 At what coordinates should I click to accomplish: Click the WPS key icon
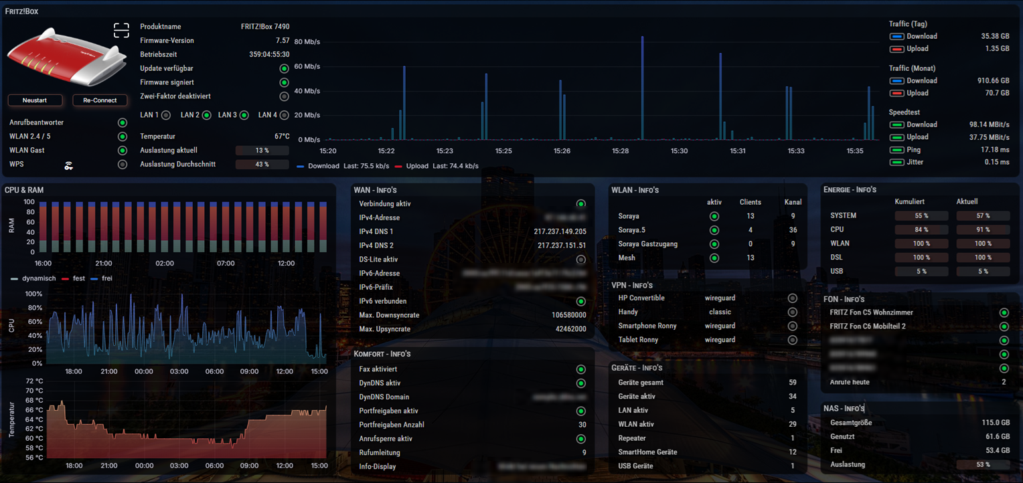tap(69, 165)
